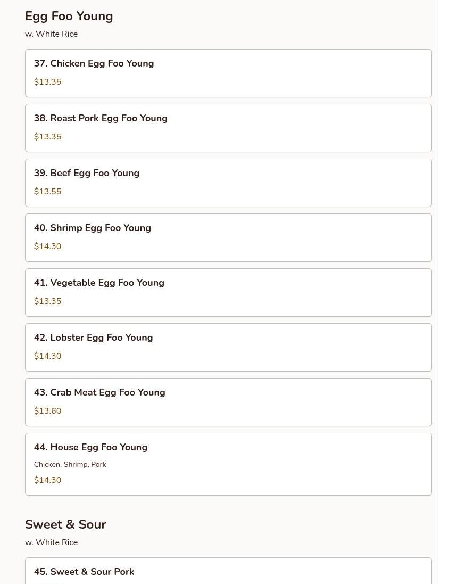This screenshot has height=584, width=449.
Task: Open the Vegetable Egg Foo Young item
Action: pyautogui.click(x=228, y=292)
